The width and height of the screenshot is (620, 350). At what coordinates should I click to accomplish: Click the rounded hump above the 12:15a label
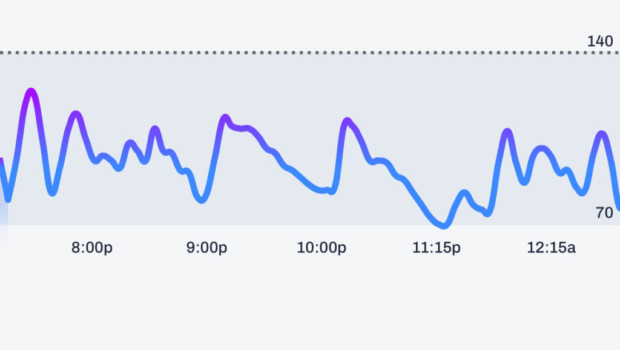[x=541, y=148]
